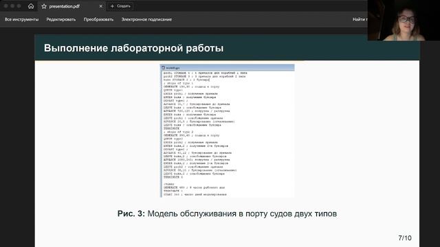This screenshot has height=247, width=440.
Task: Click the Создать new tab button
Action: click(120, 6)
